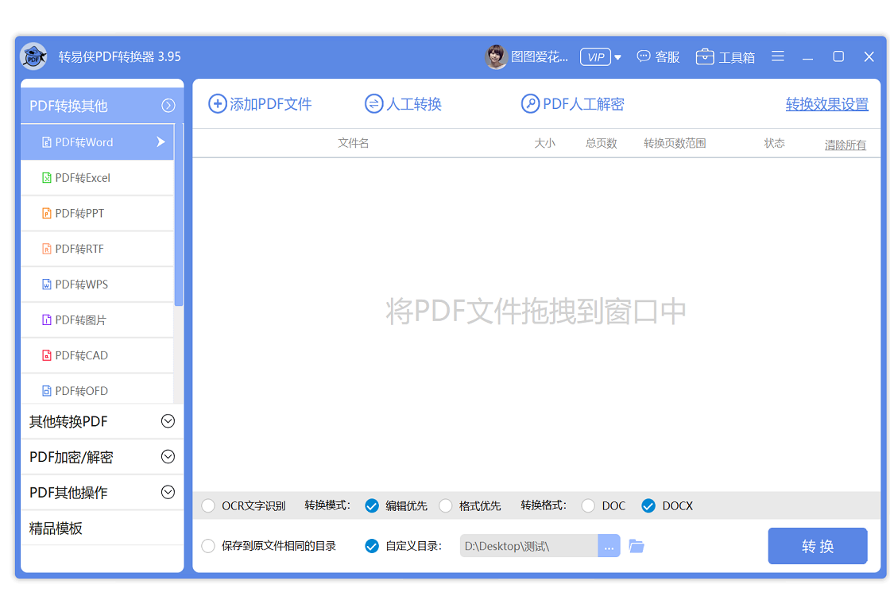Viewport: 890px width, 604px height.
Task: Open the toolbox 工具箱 icon
Action: tap(704, 56)
